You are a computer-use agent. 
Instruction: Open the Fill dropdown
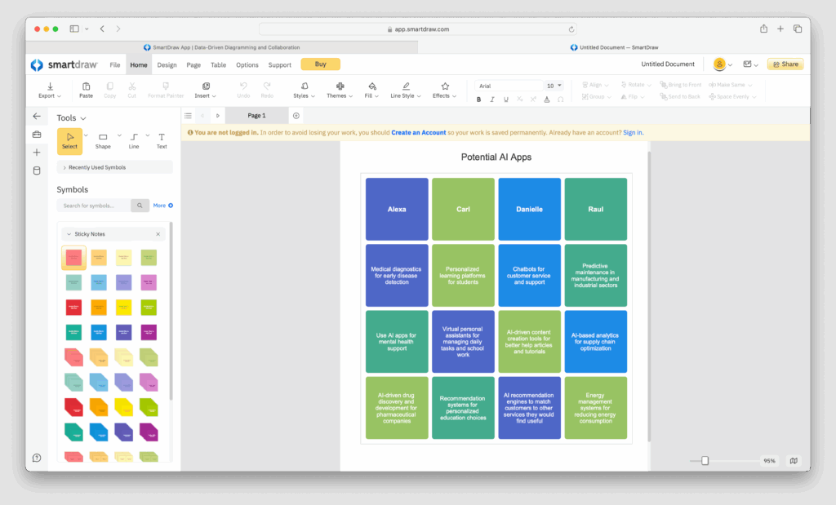(372, 90)
